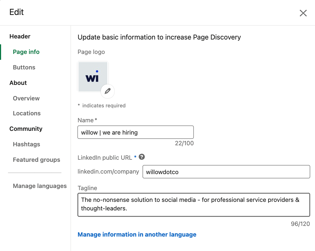Click the Tagline field label
The image size is (315, 251).
point(87,188)
